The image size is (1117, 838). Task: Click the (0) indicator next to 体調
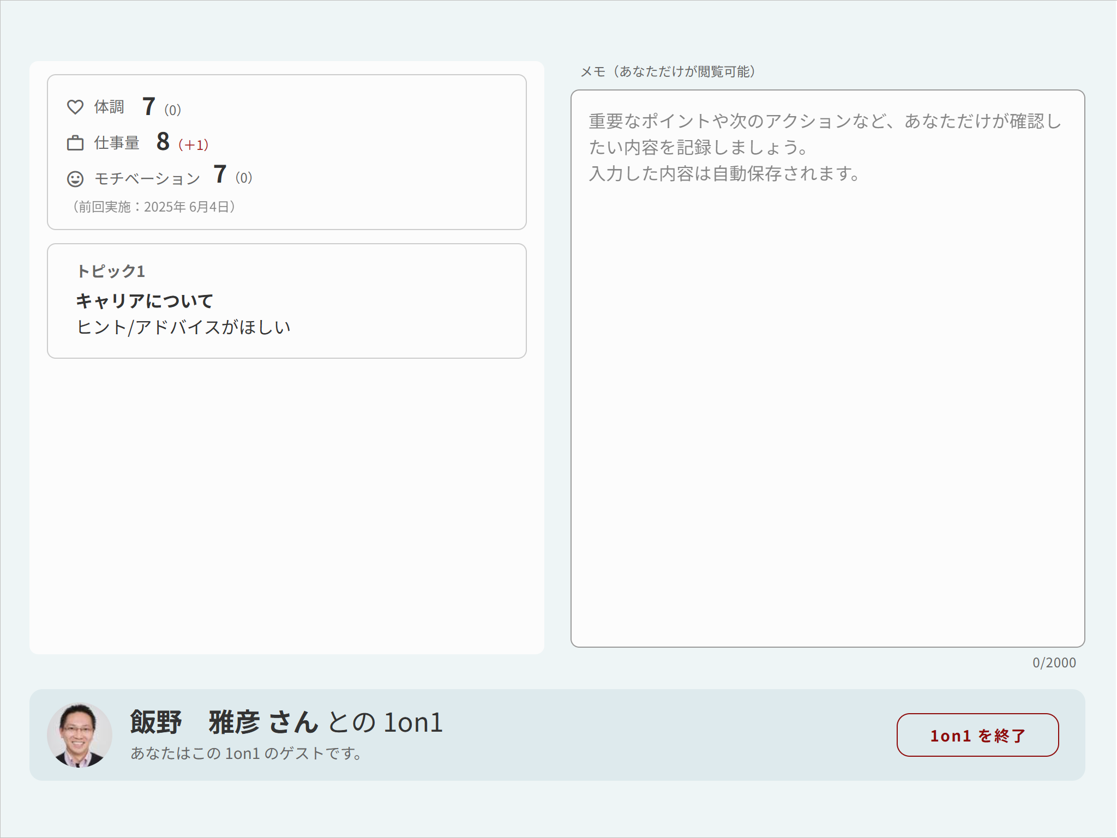[x=172, y=109]
